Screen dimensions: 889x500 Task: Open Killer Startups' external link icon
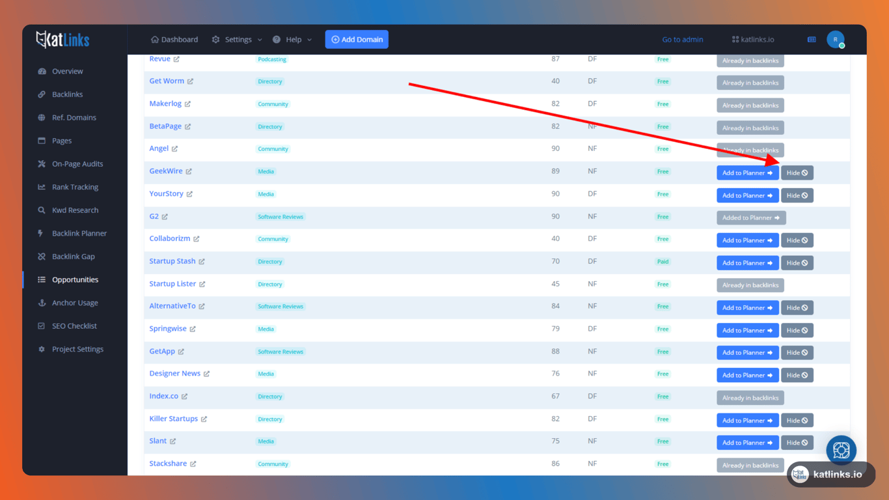point(204,419)
